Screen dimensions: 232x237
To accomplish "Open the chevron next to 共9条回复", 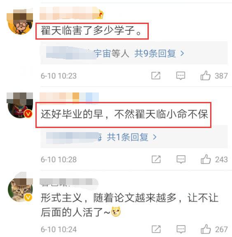I will click(x=183, y=54).
